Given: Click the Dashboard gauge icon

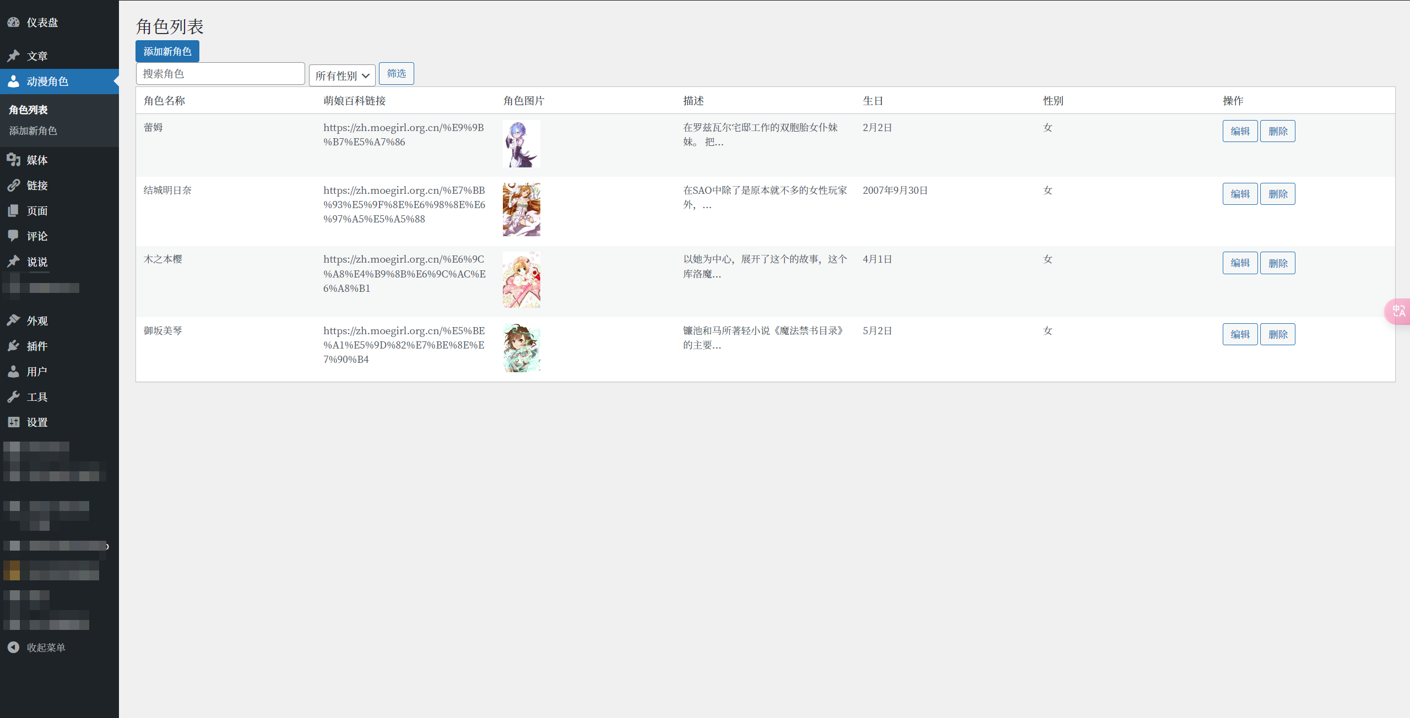Looking at the screenshot, I should pos(14,23).
